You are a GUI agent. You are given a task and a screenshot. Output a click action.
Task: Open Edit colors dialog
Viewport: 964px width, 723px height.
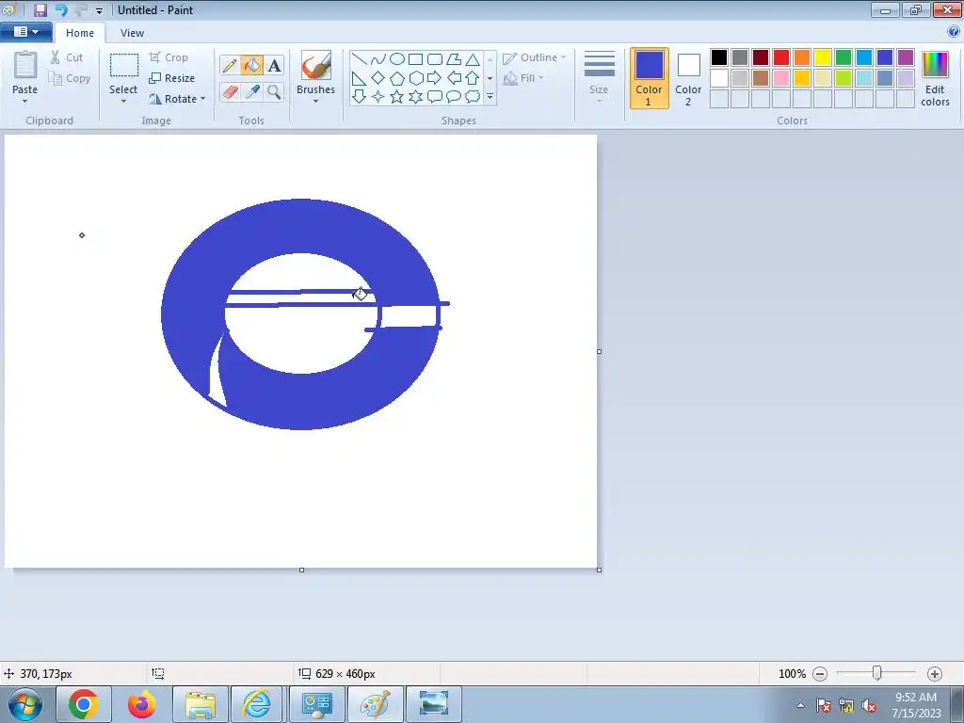(935, 78)
